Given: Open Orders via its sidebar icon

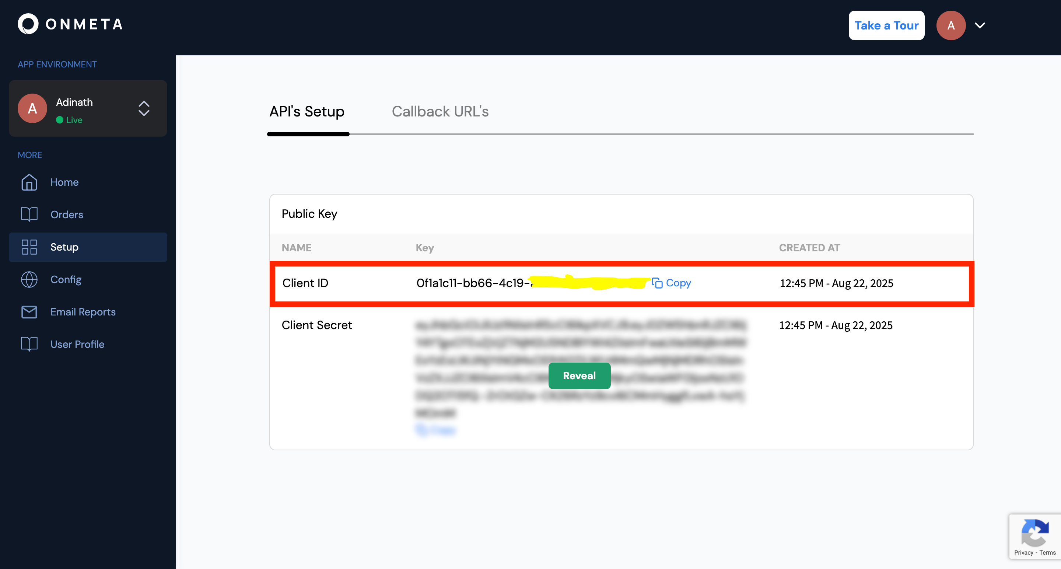Looking at the screenshot, I should pos(29,214).
